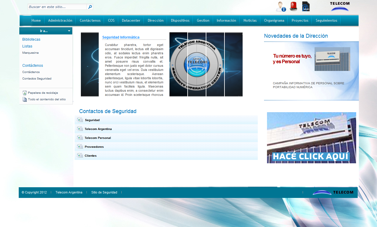Click the all site content icon
Image resolution: width=377 pixels, height=227 pixels.
tap(25, 99)
